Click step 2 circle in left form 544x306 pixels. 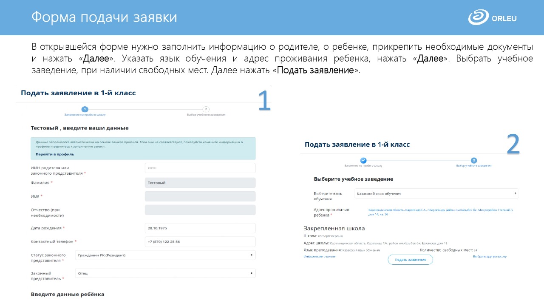tap(206, 109)
